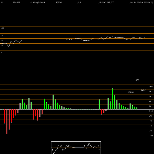Click the 949.2 value label
154x154 pixels.
tap(143, 90)
